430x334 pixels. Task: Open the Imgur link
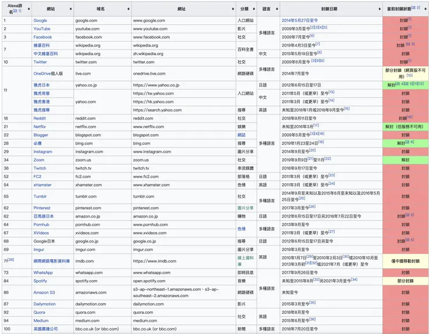39,249
